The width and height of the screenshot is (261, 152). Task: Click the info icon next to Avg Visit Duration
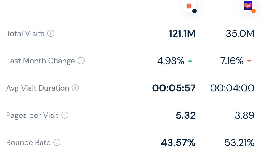(75, 88)
